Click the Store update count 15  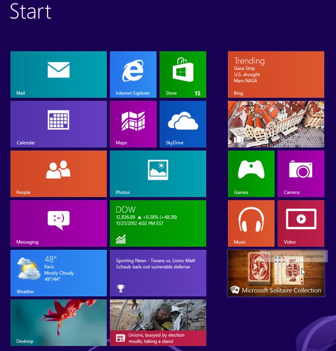(x=197, y=93)
